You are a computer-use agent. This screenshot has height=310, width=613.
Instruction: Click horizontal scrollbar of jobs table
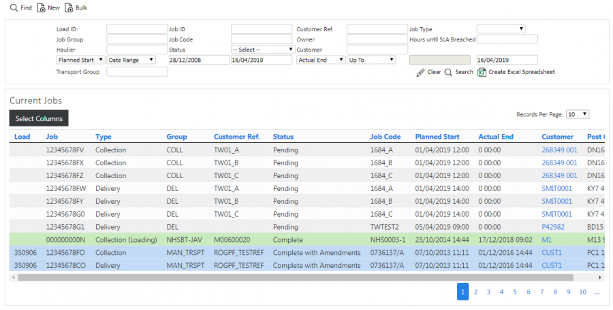click(295, 277)
